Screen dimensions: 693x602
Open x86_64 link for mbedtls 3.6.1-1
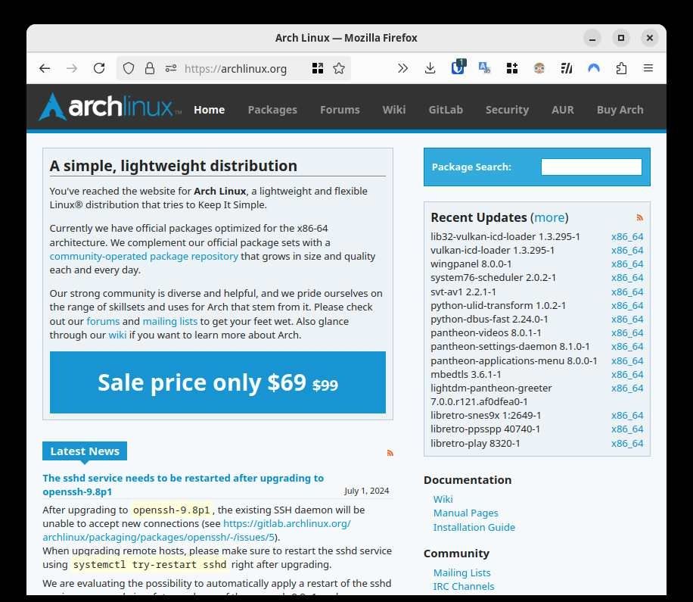(x=627, y=375)
